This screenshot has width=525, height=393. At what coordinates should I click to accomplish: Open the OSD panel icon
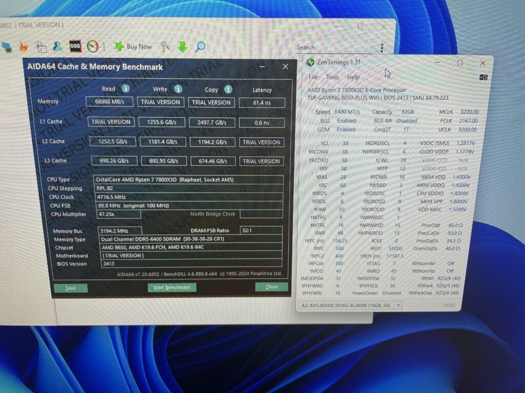click(75, 46)
